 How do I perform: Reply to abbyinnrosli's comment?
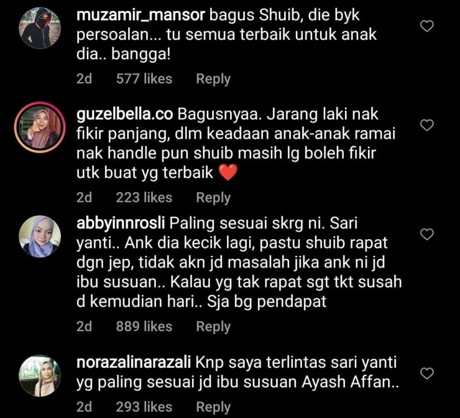(213, 327)
